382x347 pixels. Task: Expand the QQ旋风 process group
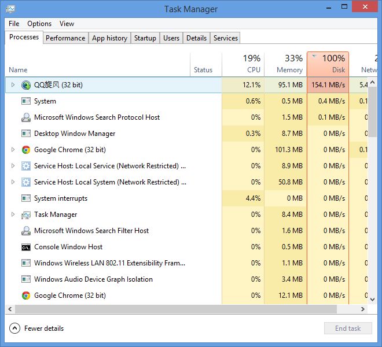[13, 85]
